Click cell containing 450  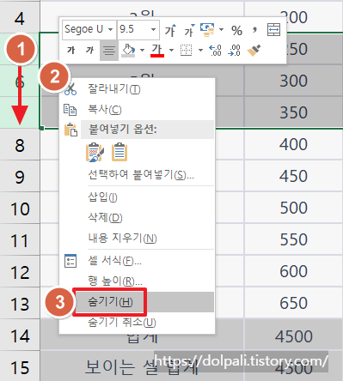pyautogui.click(x=294, y=176)
